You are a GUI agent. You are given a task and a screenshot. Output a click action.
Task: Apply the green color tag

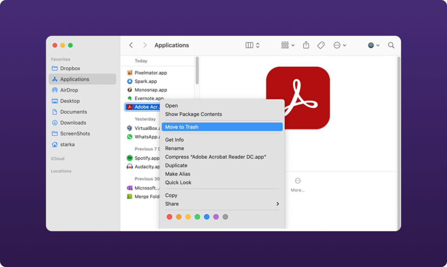pyautogui.click(x=197, y=217)
